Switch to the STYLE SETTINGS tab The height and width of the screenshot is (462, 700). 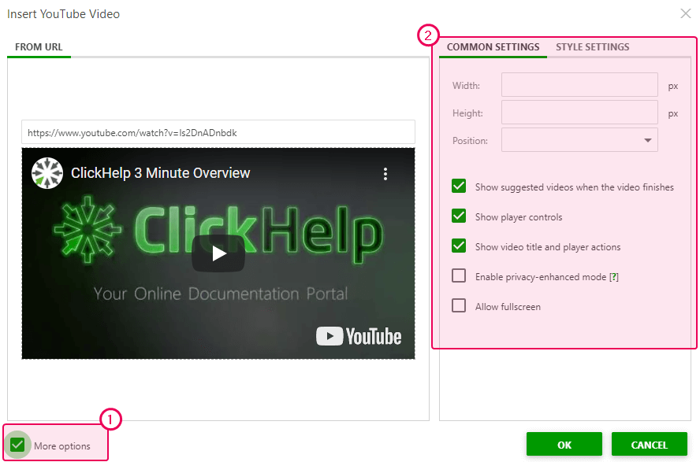point(592,46)
